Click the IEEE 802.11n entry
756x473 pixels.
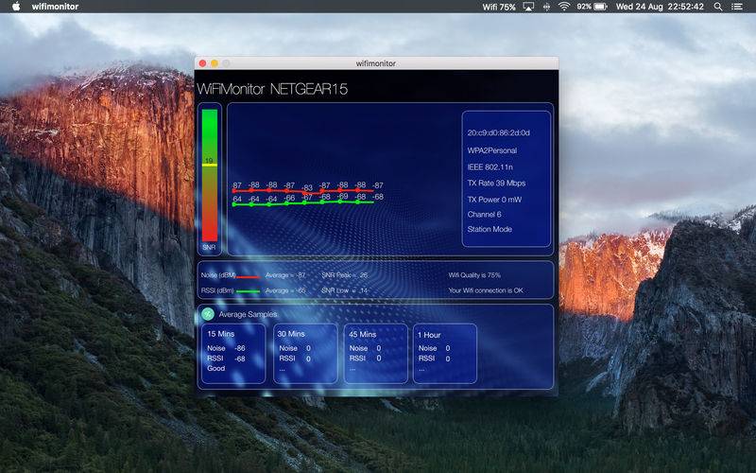tap(490, 167)
